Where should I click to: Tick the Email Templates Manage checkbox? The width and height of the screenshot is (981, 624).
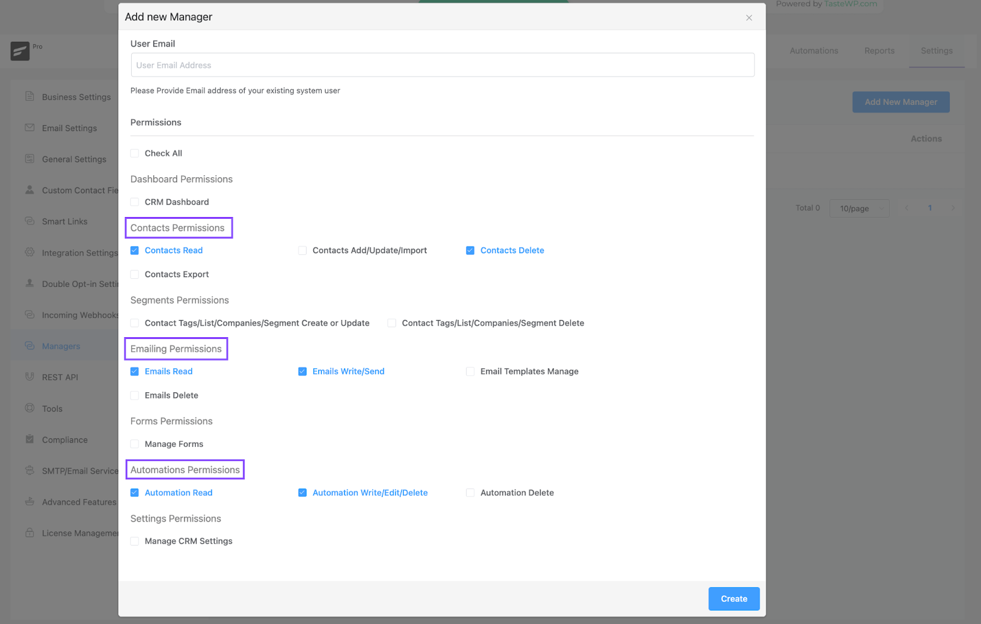click(470, 371)
